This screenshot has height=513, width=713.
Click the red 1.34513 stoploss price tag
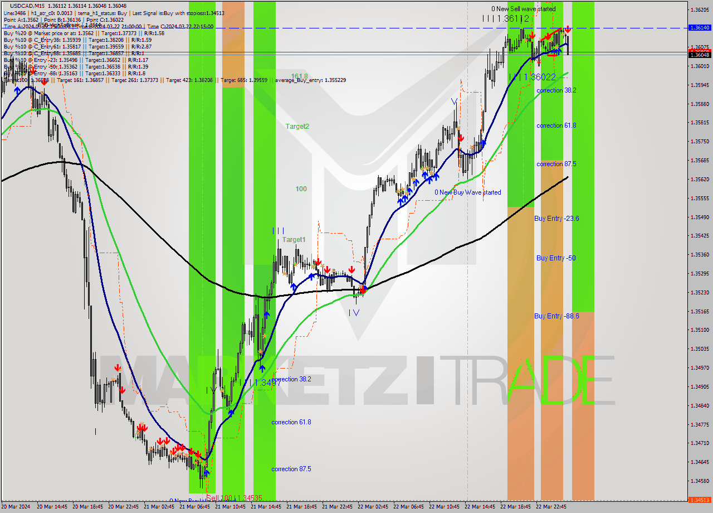click(699, 500)
